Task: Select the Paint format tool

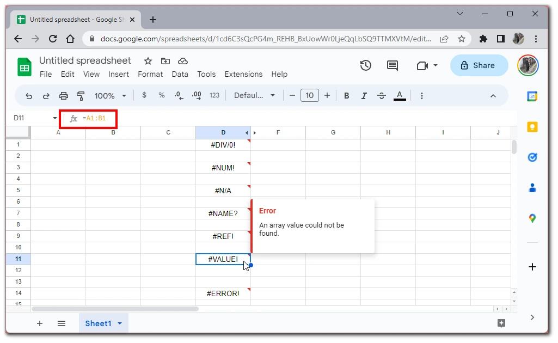Action: [81, 96]
